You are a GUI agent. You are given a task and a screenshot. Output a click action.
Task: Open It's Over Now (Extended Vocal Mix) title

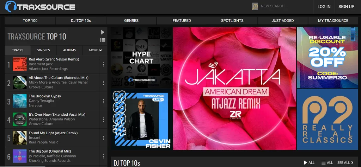click(57, 114)
